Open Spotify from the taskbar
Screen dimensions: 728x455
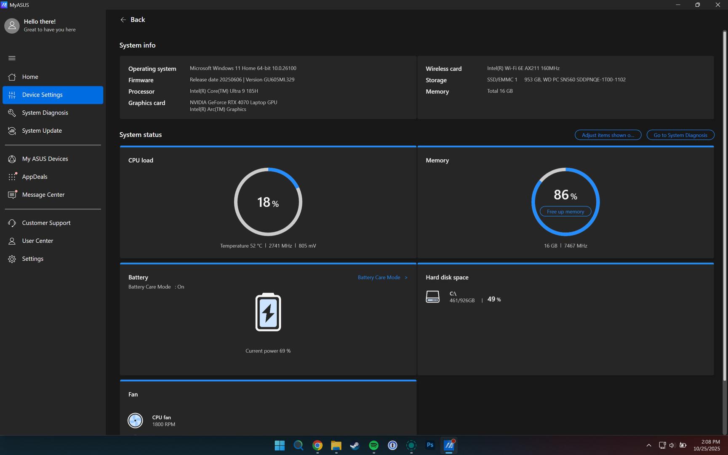[373, 445]
